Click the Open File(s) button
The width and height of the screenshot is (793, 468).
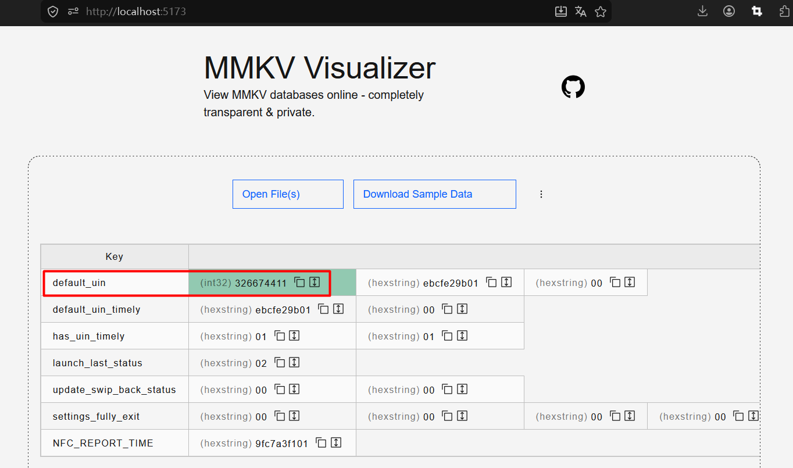pos(288,194)
